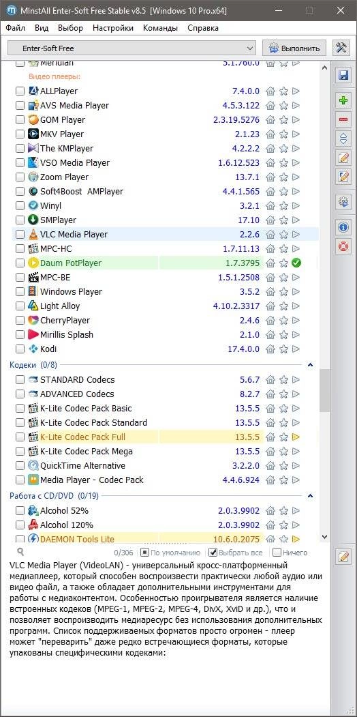Toggle the 'Выбрать все' checkbox
Image resolution: width=357 pixels, height=717 pixels.
pos(213,553)
